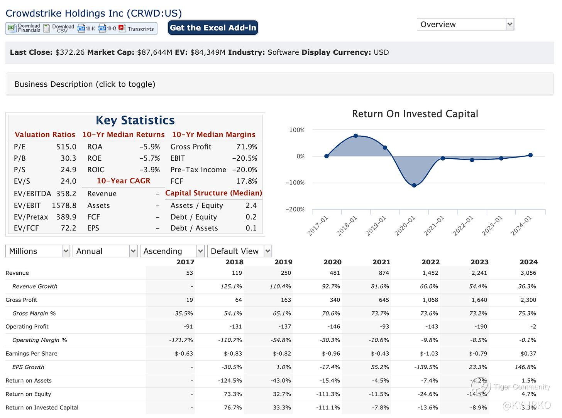This screenshot has width=562, height=418.
Task: Click the 10-Yr Median Returns header
Action: tap(124, 134)
